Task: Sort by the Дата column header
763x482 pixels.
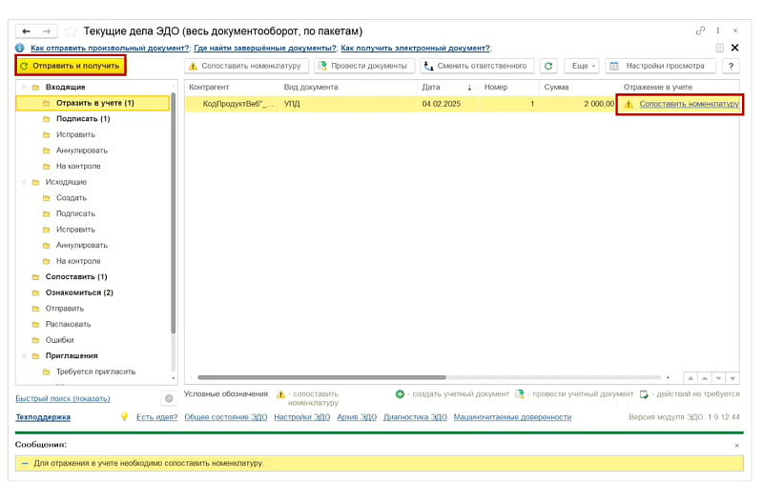Action: click(447, 88)
